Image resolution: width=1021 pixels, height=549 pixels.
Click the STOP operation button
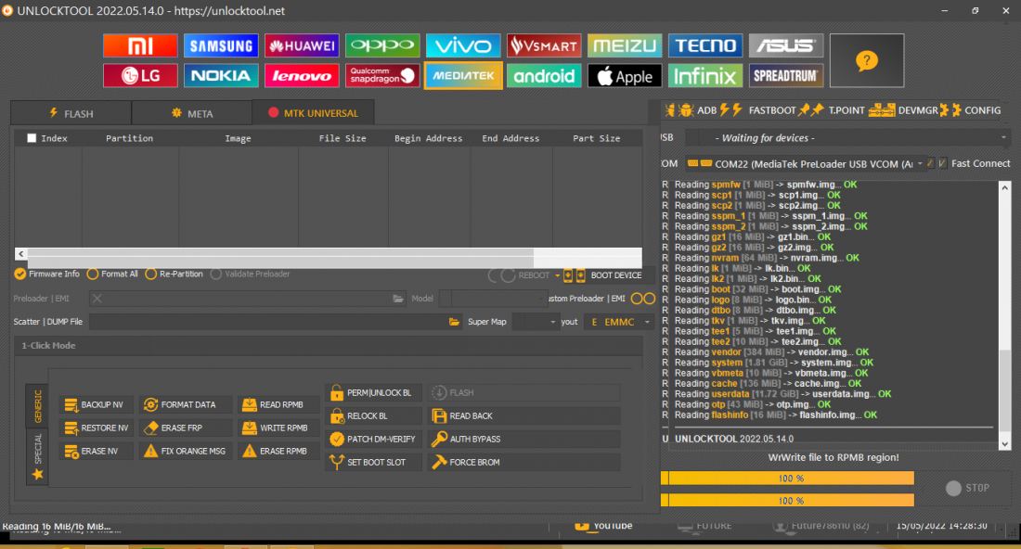(x=968, y=488)
